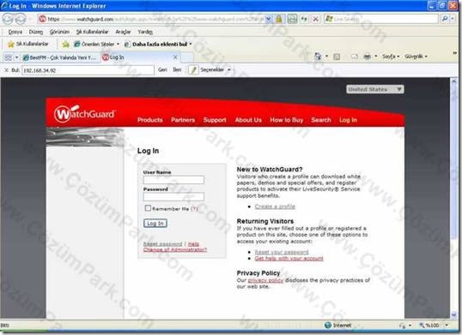Click the WatchGuard logo
The width and height of the screenshot is (462, 335).
84,113
